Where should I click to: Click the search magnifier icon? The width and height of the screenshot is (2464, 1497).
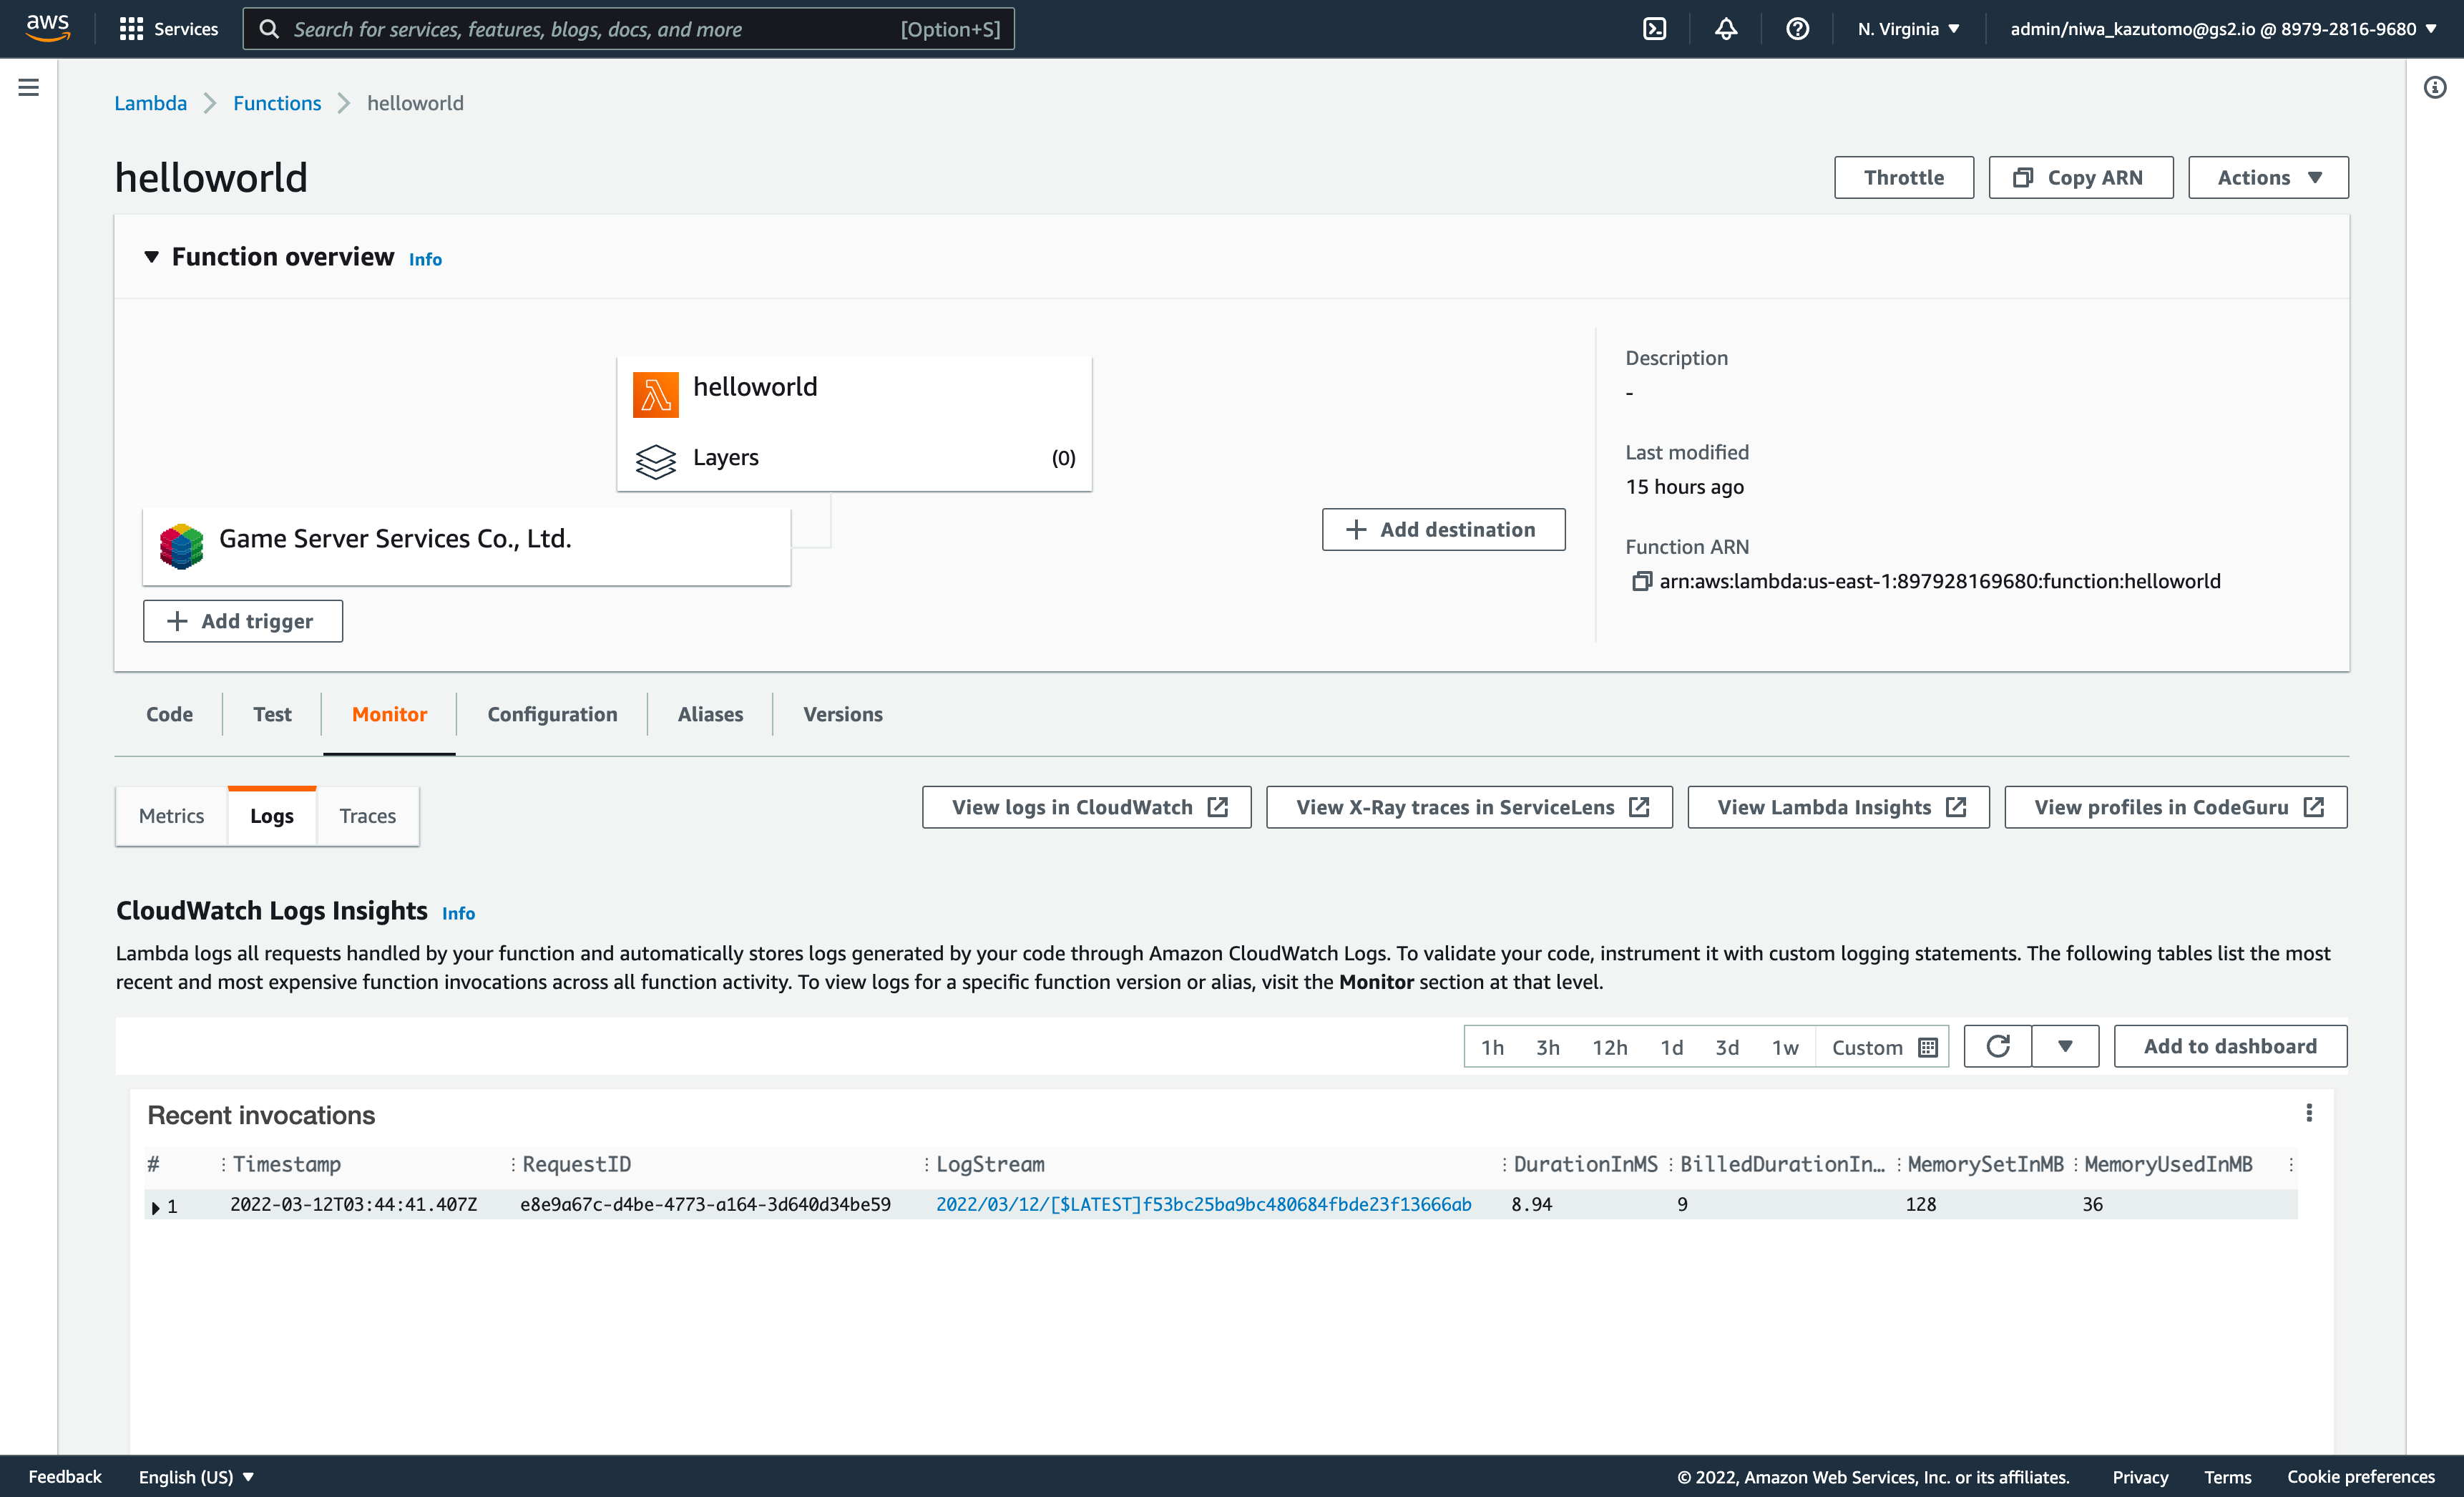[269, 29]
